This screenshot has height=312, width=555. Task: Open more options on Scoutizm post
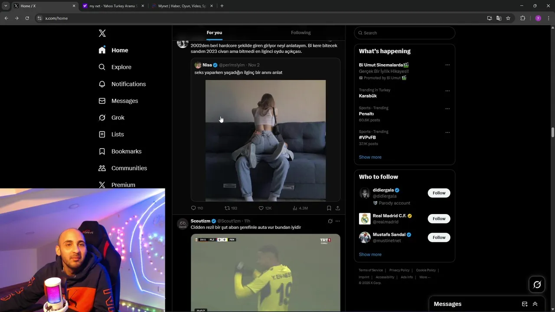click(338, 221)
